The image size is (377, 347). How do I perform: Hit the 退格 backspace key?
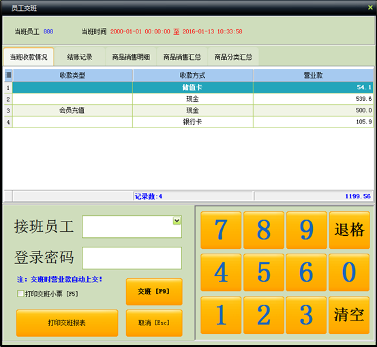click(x=349, y=230)
